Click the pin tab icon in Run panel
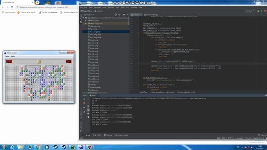 tap(84, 112)
